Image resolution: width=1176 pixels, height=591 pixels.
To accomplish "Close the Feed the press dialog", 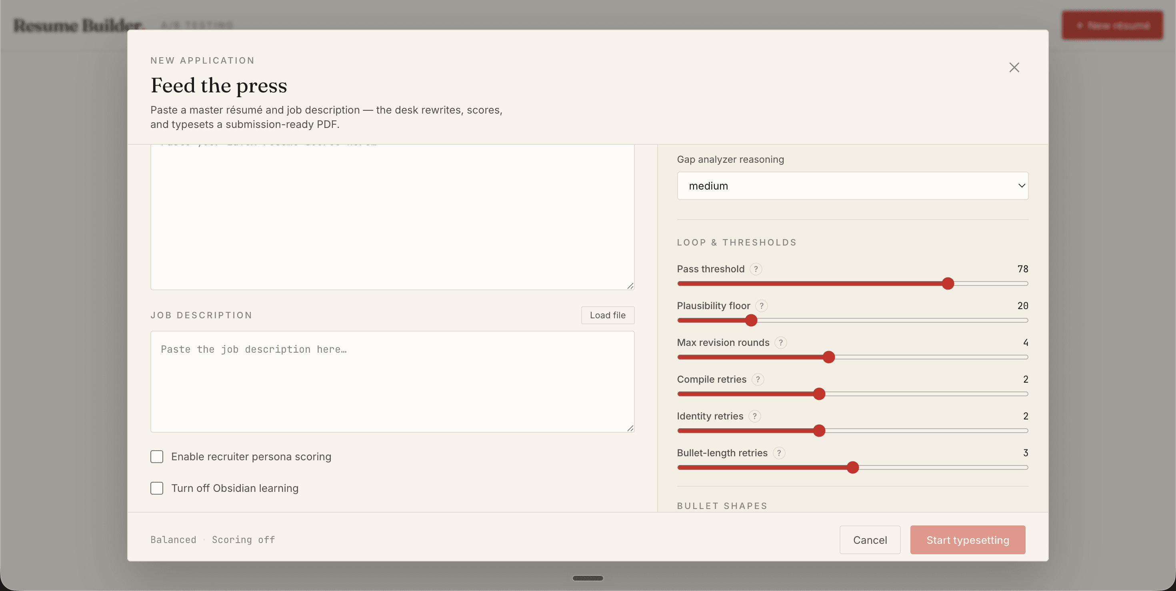I will (x=1014, y=68).
